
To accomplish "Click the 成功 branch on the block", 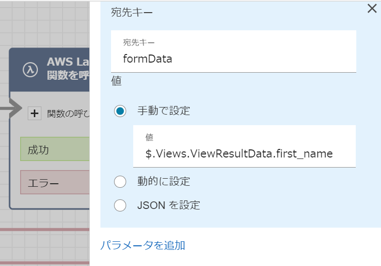I will click(x=55, y=149).
